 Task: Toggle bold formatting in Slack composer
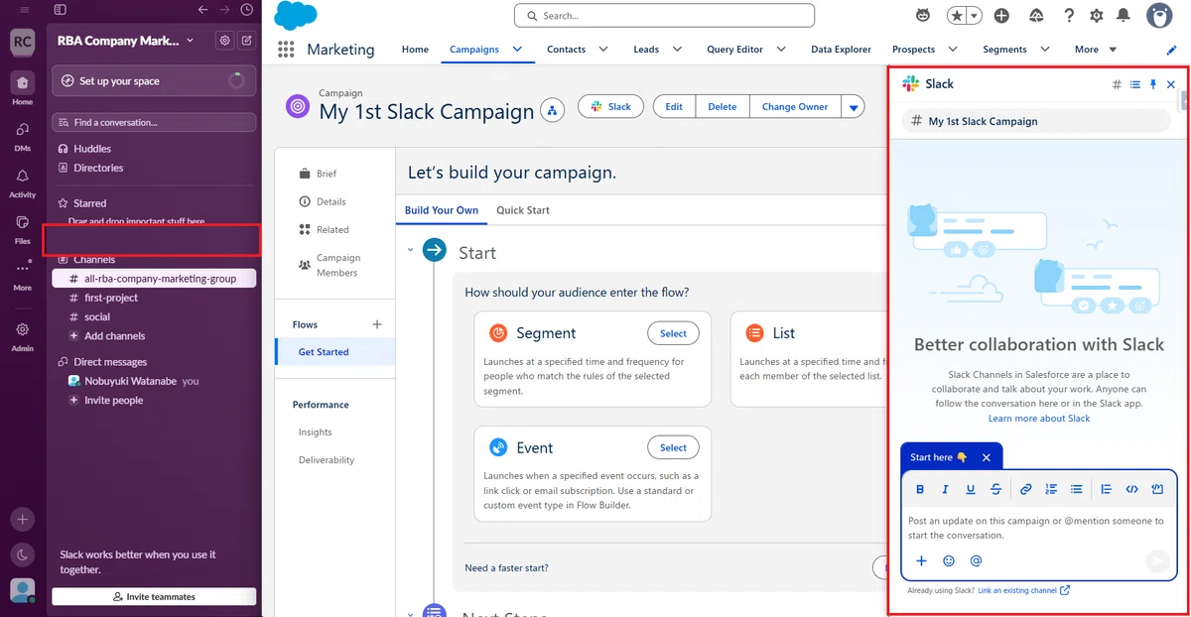click(920, 489)
